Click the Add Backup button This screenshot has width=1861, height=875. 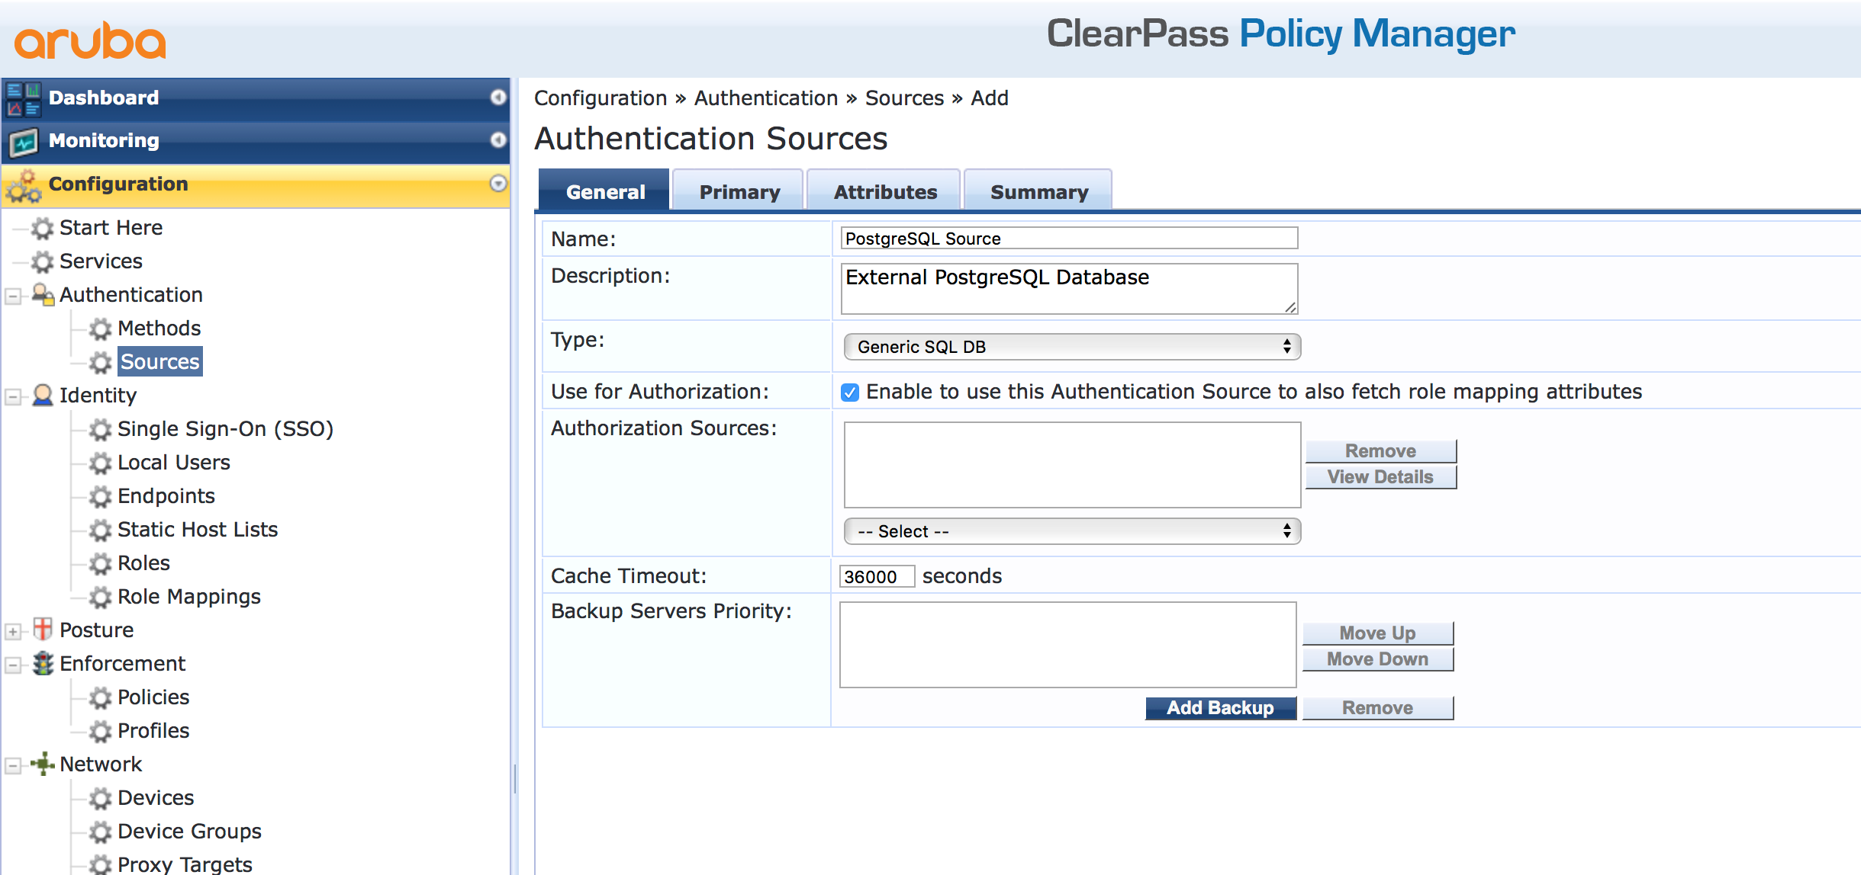point(1219,708)
